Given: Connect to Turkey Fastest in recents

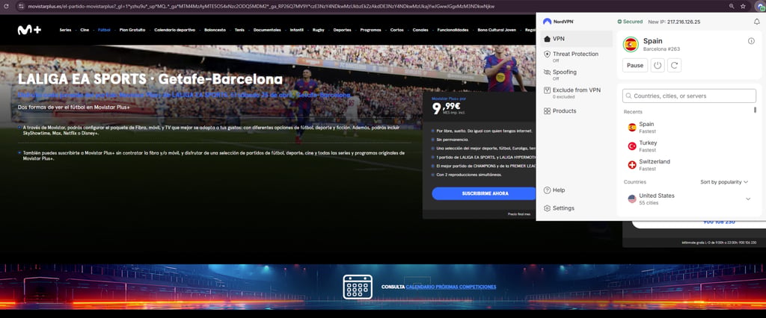Looking at the screenshot, I should [689, 146].
